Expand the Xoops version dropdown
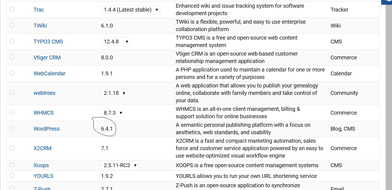The width and height of the screenshot is (392, 190). click(x=120, y=165)
